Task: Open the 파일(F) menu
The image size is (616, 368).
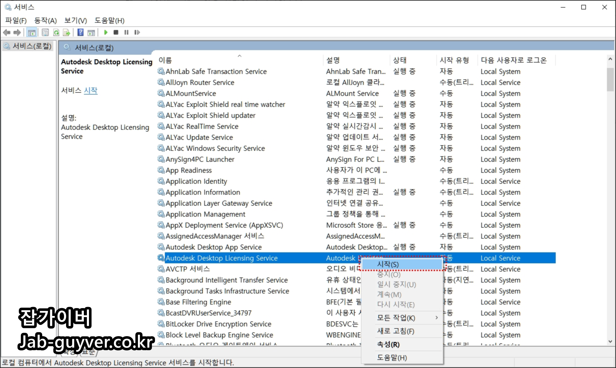Action: (16, 21)
